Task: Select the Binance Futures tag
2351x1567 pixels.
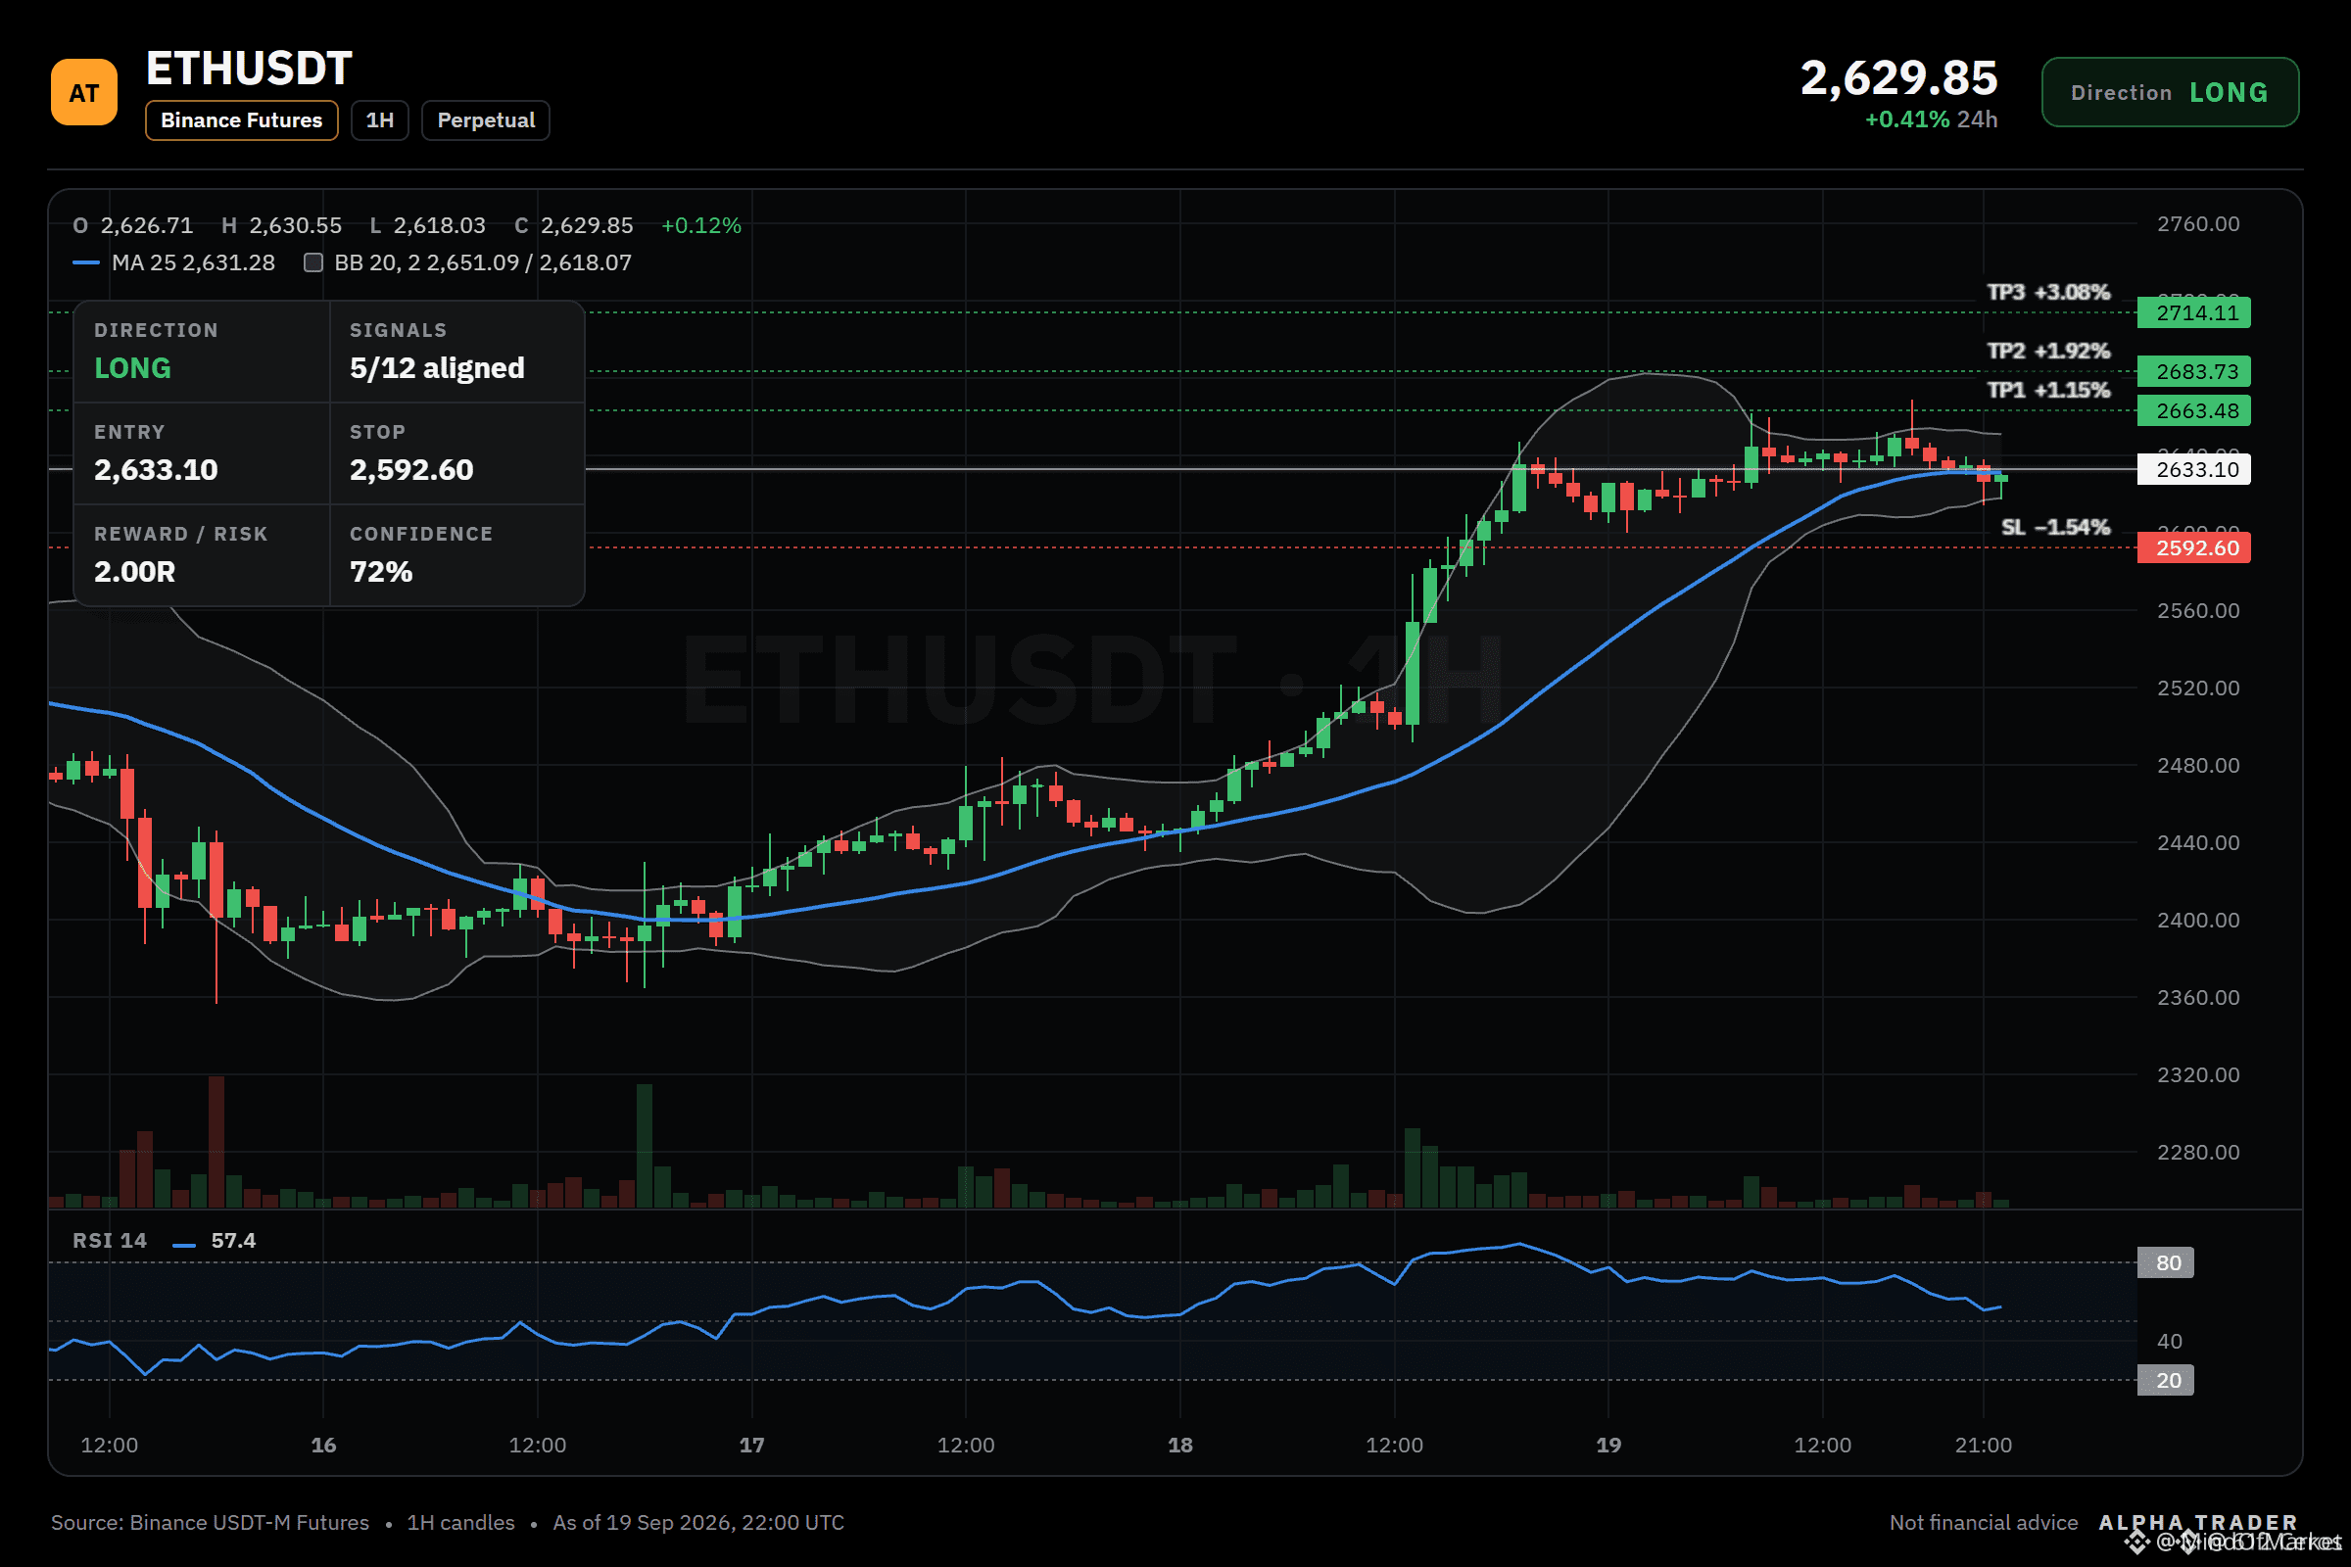Action: [x=241, y=119]
